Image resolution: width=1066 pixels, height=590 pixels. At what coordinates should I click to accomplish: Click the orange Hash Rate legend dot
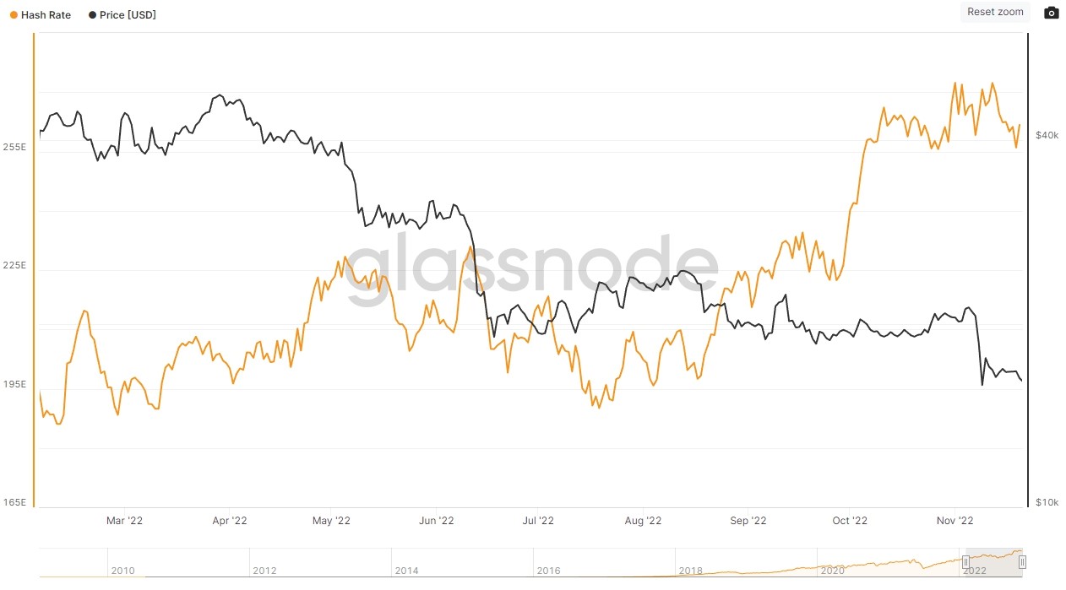pyautogui.click(x=14, y=15)
